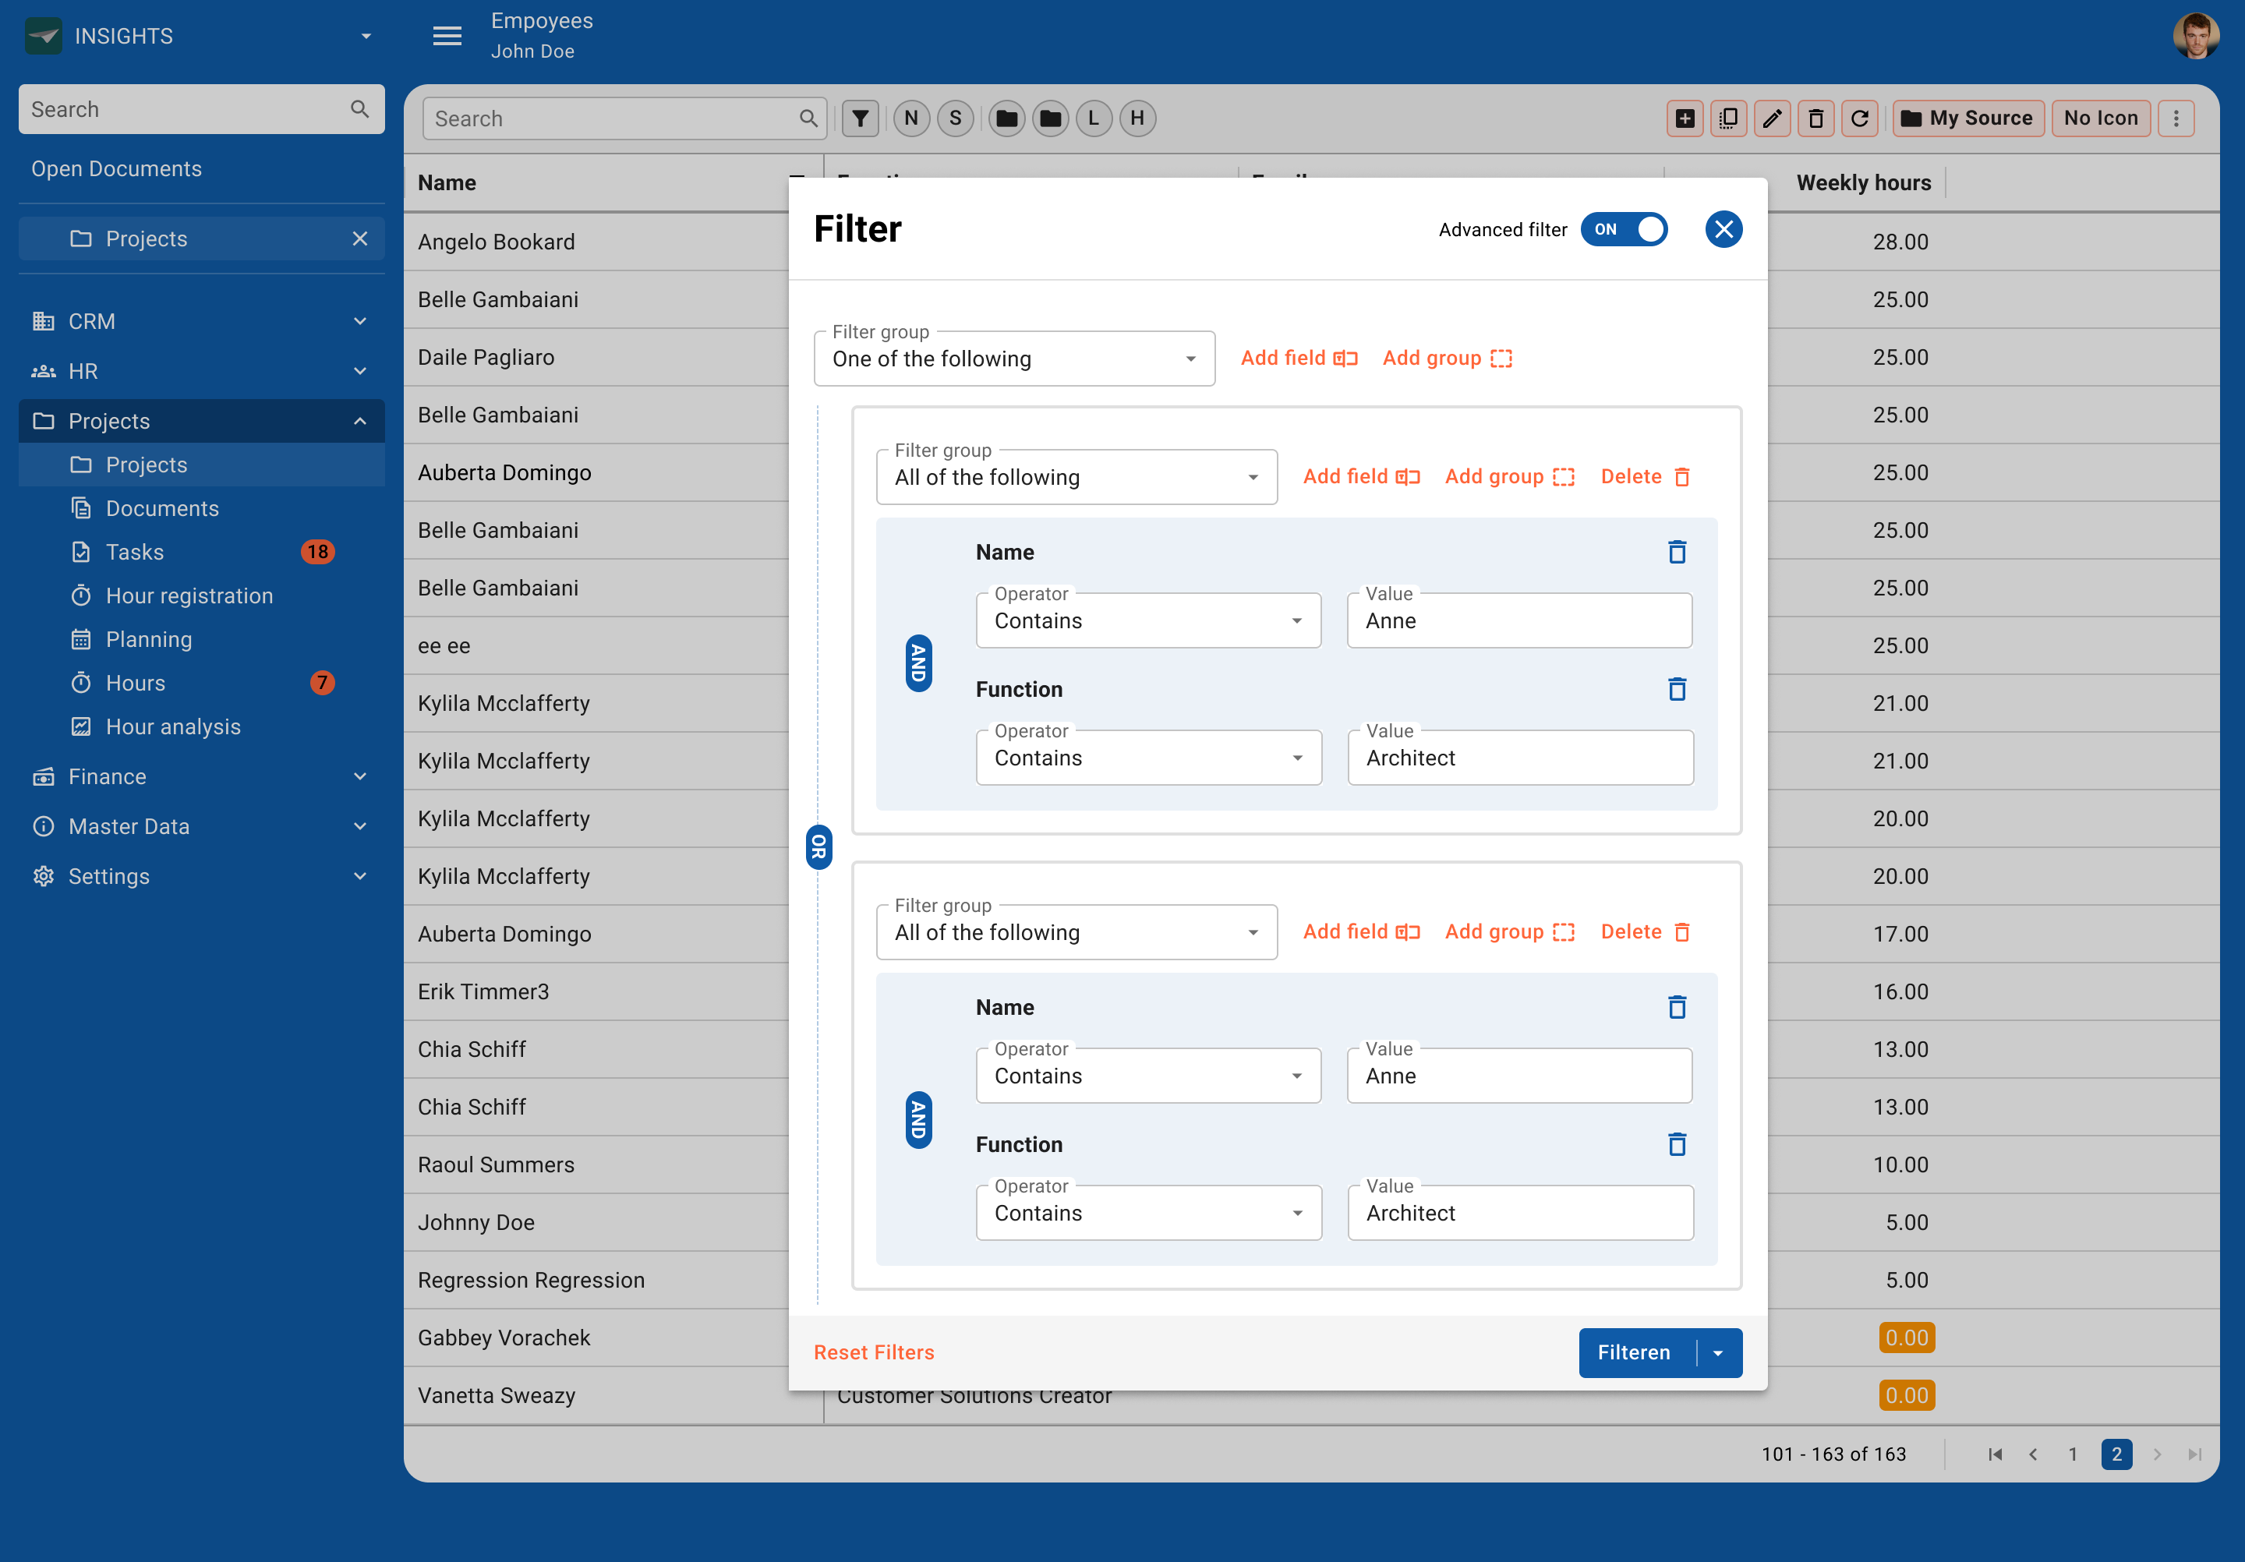The width and height of the screenshot is (2245, 1562).
Task: Open the Documents menu item
Action: tap(201, 508)
